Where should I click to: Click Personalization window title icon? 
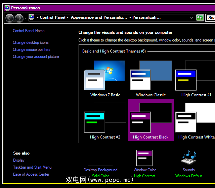pos(7,8)
